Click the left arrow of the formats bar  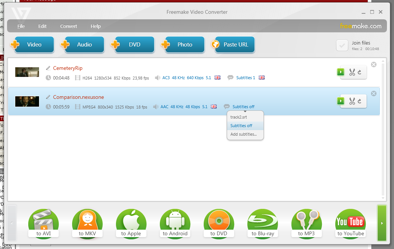pyautogui.click(x=12, y=223)
